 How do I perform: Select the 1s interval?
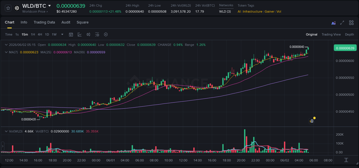point(17,34)
